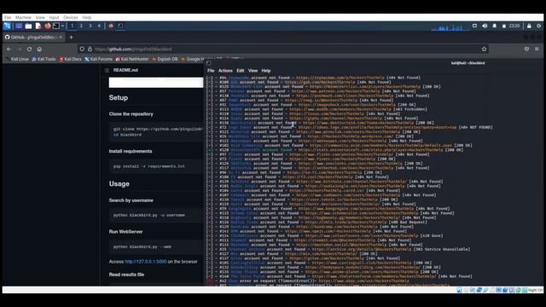546x307 pixels.
Task: Click the github.com address bar
Action: coord(282,49)
